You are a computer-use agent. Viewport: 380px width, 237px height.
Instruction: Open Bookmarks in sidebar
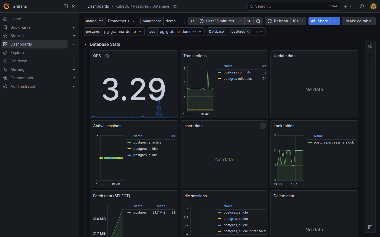[x=21, y=27]
